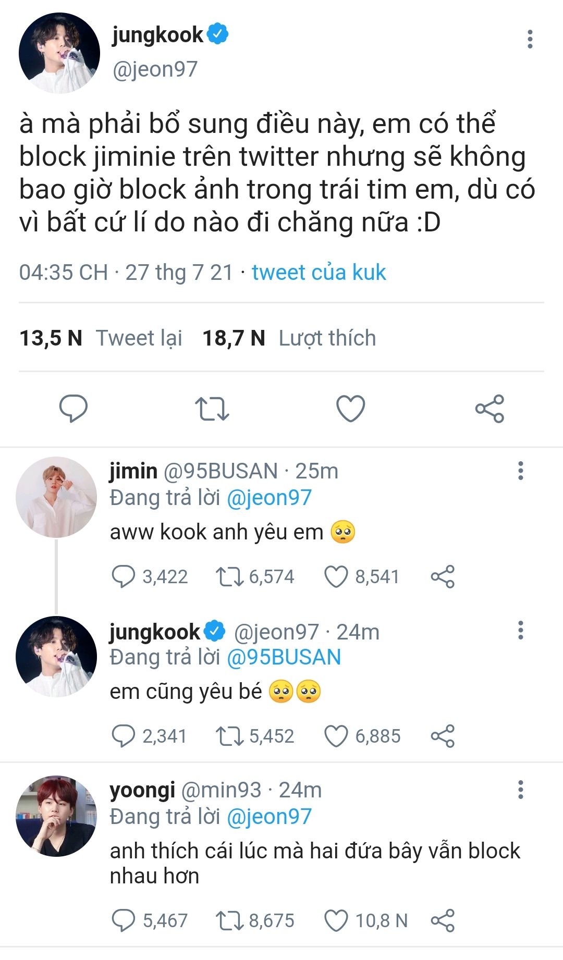Retweet the main jungkook tweet
Screen dimensions: 563x960
(212, 409)
